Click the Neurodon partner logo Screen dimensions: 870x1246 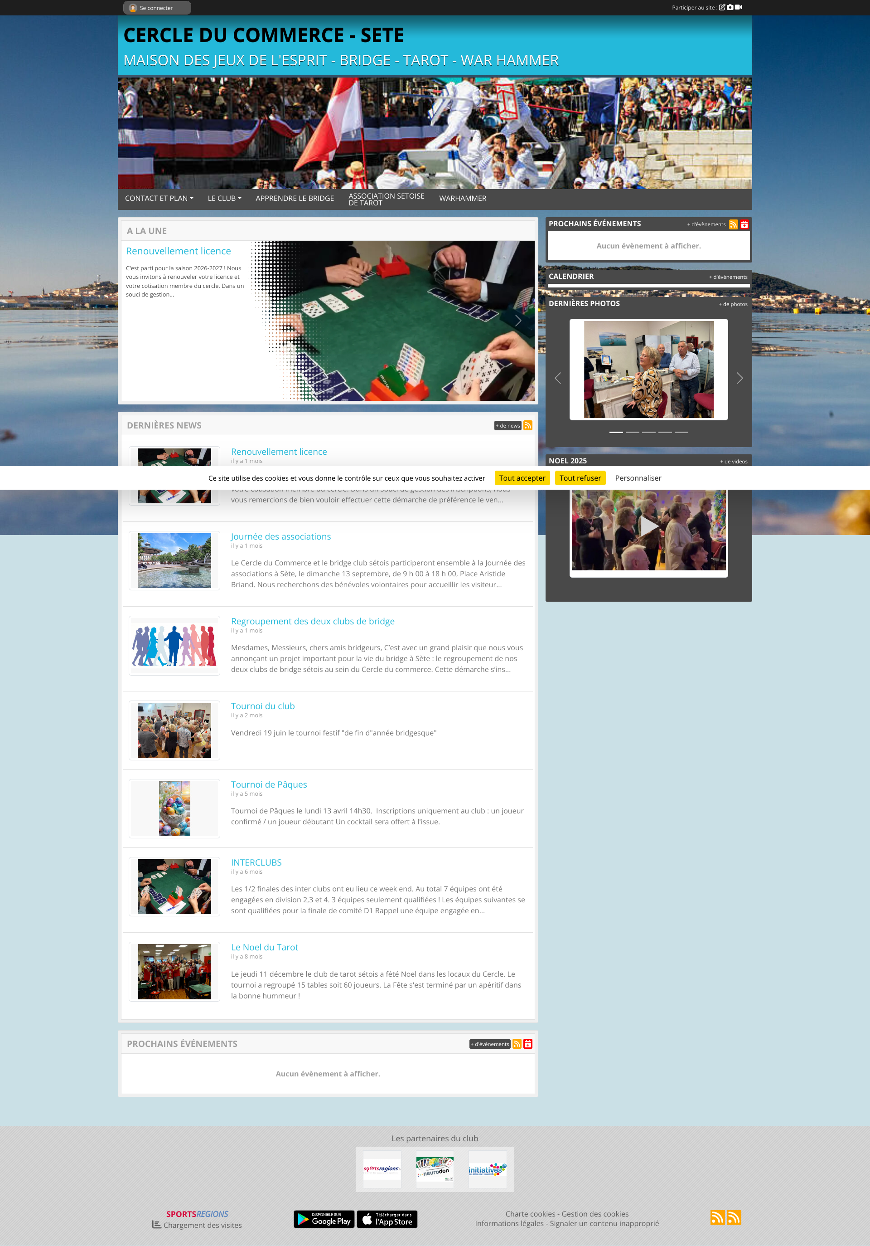[435, 1169]
